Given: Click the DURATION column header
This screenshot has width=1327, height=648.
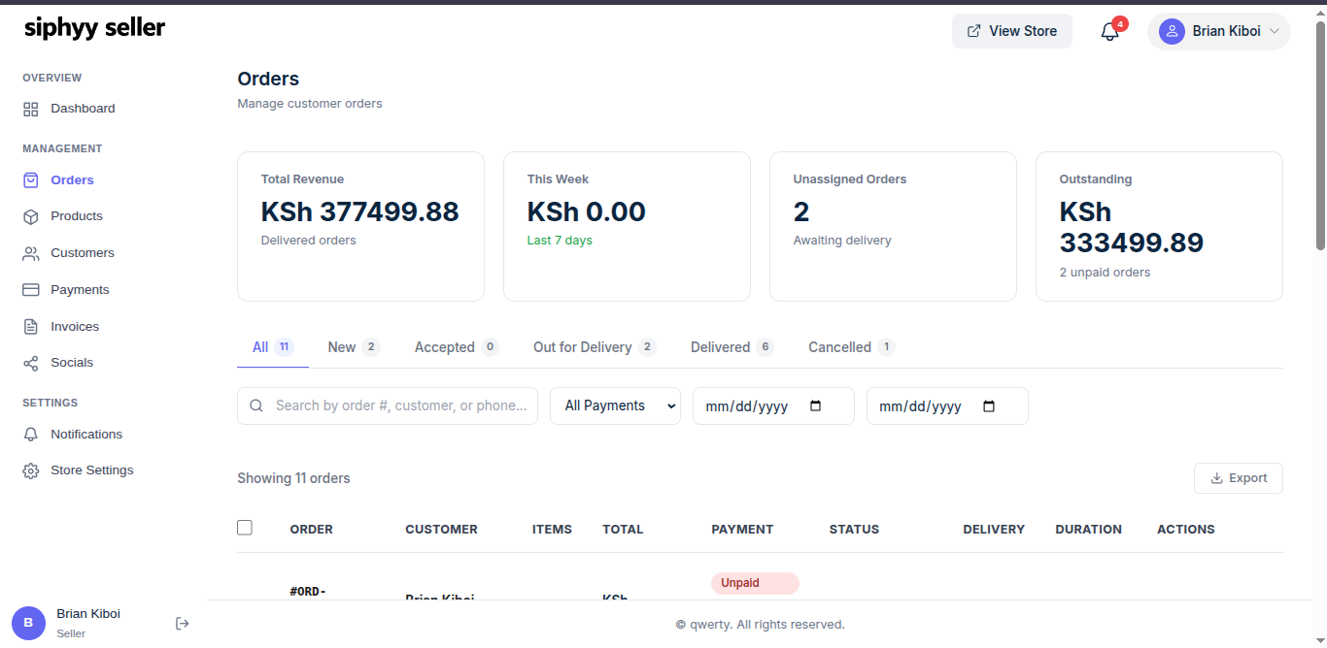Looking at the screenshot, I should tap(1088, 530).
